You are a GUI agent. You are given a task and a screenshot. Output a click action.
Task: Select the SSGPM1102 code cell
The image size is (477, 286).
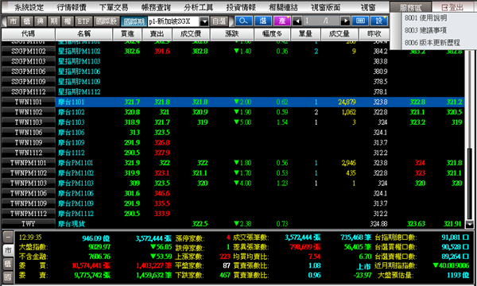[x=29, y=52]
